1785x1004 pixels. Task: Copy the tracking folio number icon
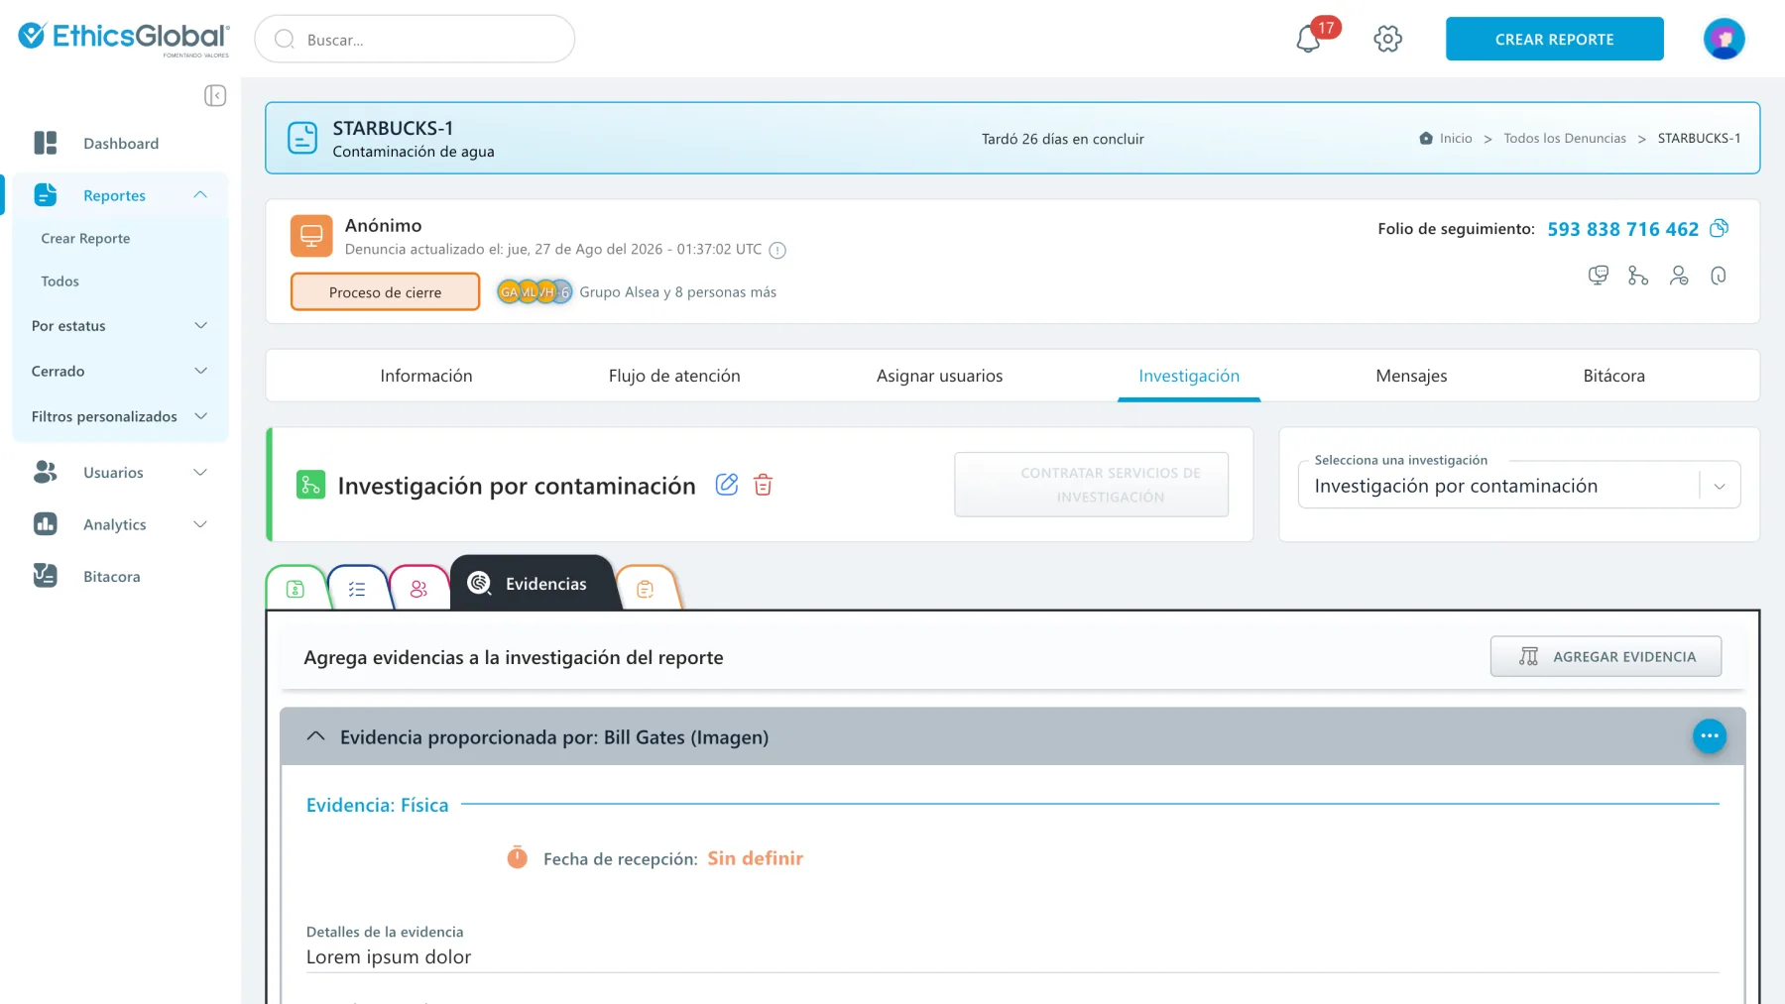tap(1720, 228)
